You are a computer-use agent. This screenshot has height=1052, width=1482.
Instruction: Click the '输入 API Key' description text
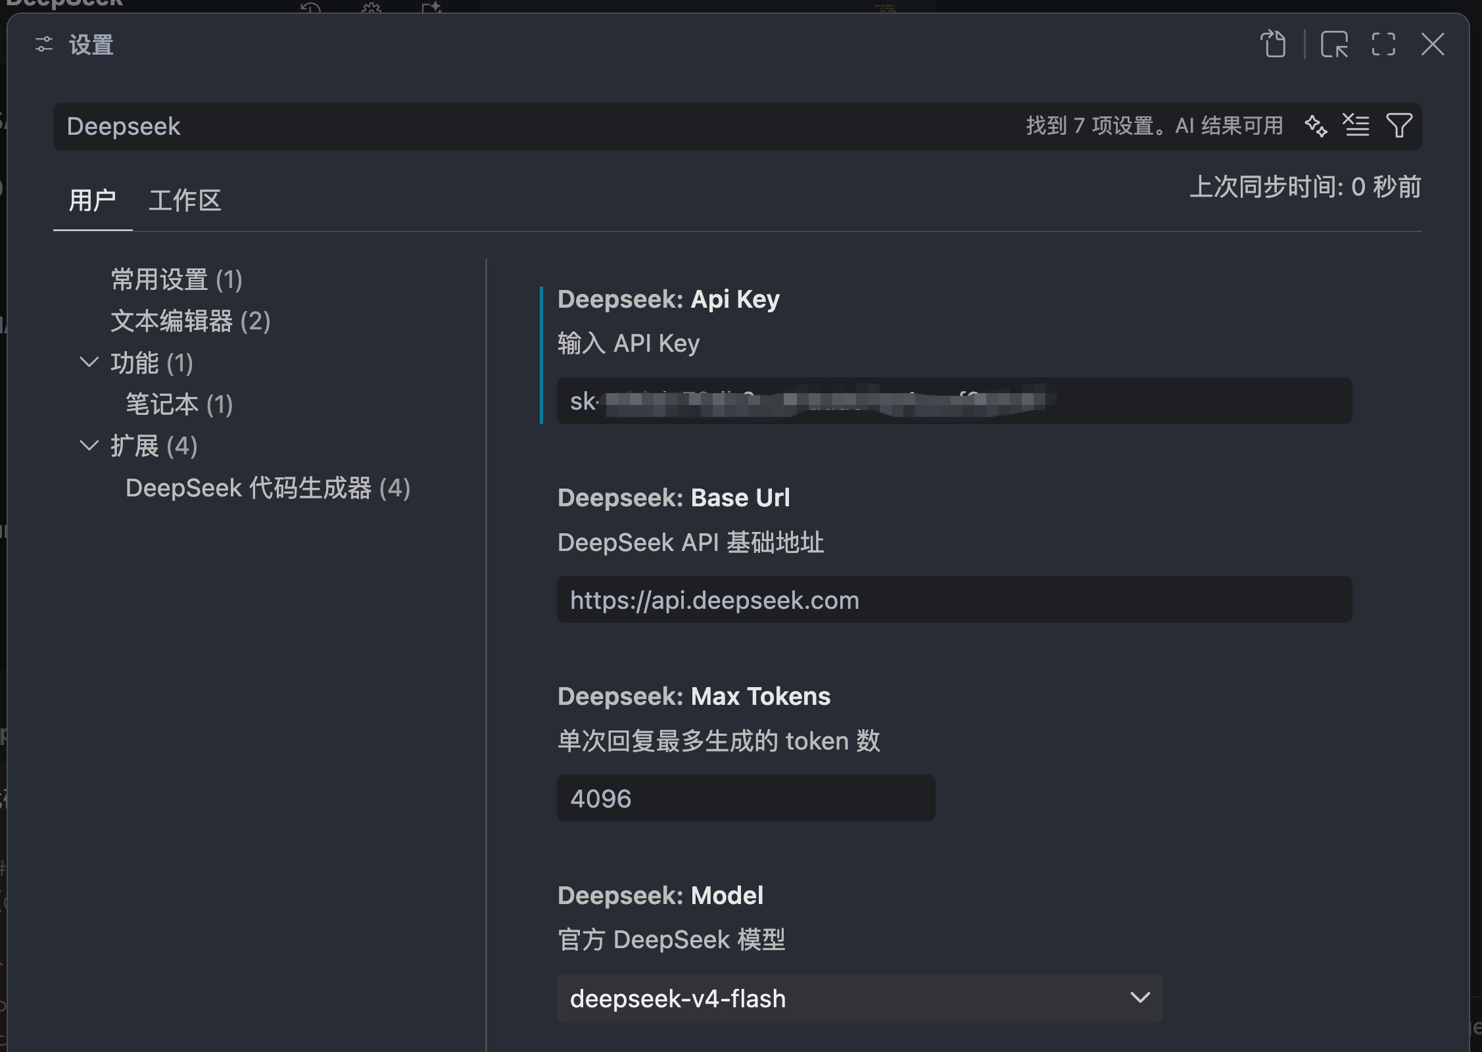[629, 343]
